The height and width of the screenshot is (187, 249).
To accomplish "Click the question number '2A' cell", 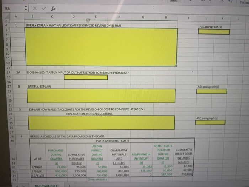I will pos(18,73).
